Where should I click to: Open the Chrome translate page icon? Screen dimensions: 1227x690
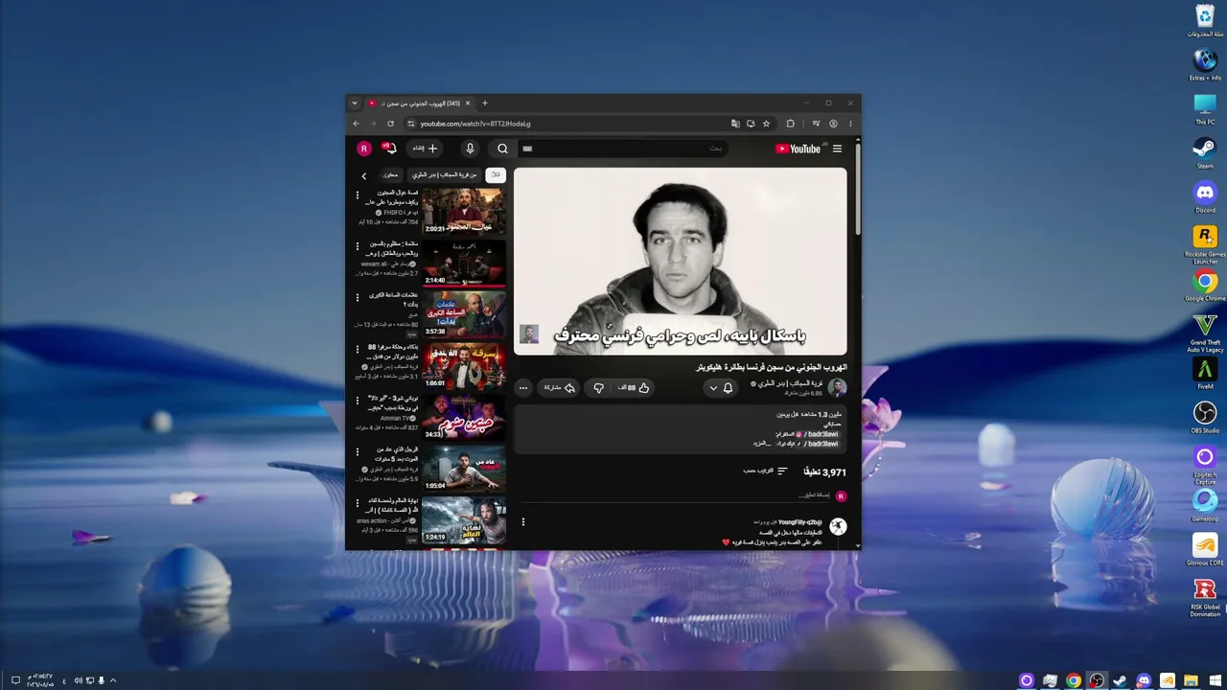[735, 124]
